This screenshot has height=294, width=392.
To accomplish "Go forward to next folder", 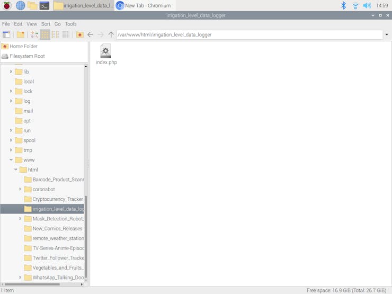I will pos(101,35).
